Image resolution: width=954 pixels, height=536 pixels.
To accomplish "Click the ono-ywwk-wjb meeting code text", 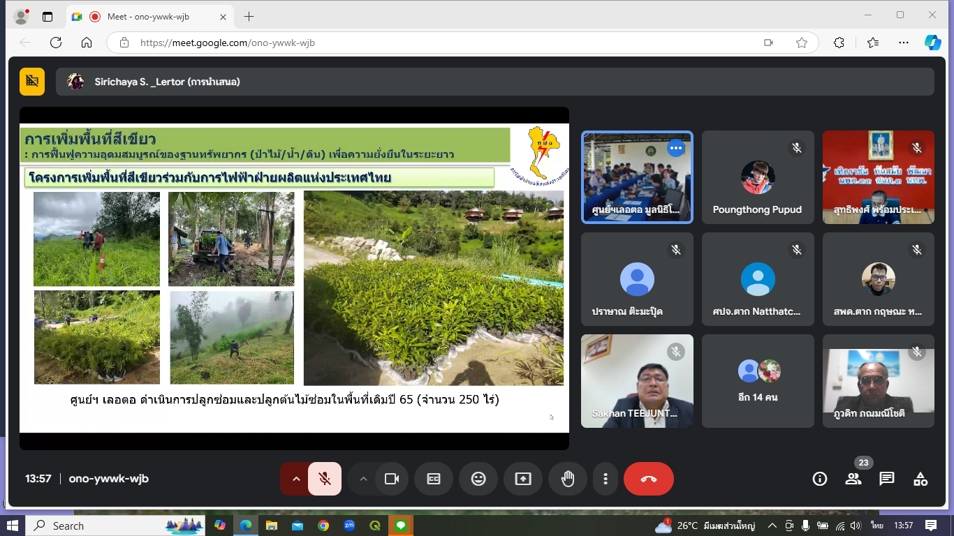I will click(x=108, y=479).
